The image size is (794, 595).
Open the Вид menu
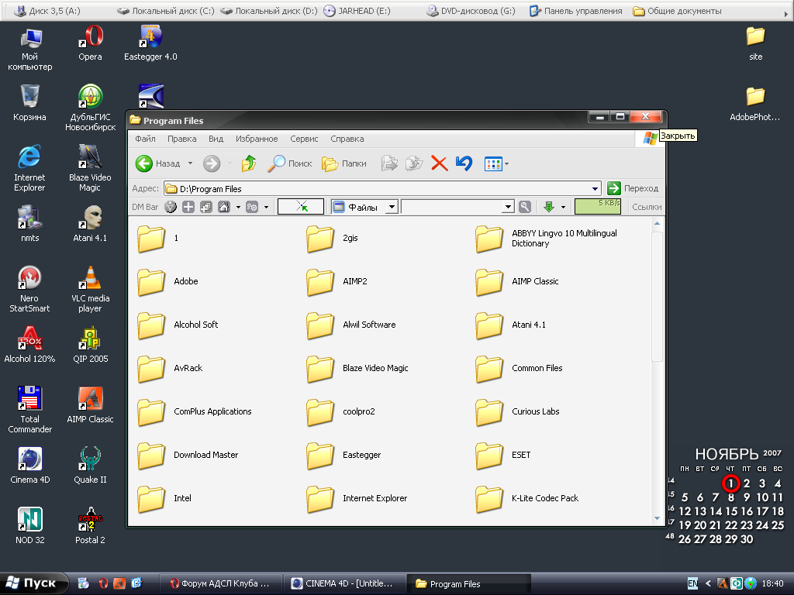216,139
